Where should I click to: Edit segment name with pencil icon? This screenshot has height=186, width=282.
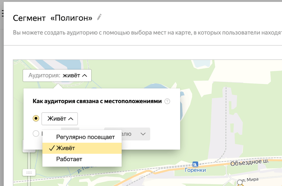point(99,17)
